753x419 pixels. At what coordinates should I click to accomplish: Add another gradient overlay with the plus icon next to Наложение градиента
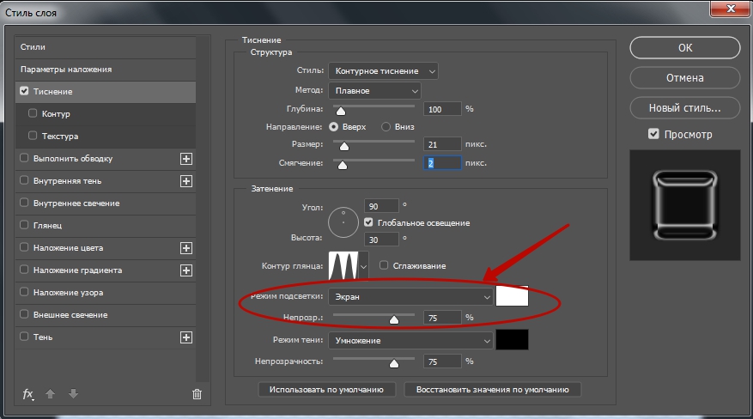click(x=186, y=270)
